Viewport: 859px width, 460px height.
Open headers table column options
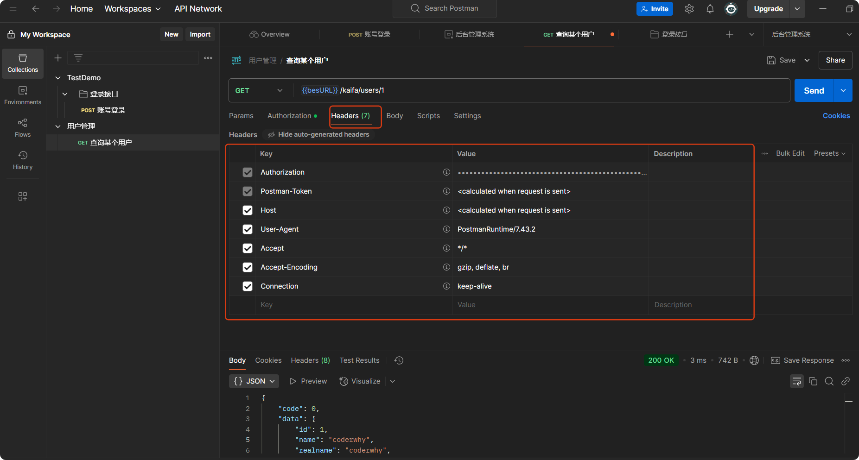point(764,153)
